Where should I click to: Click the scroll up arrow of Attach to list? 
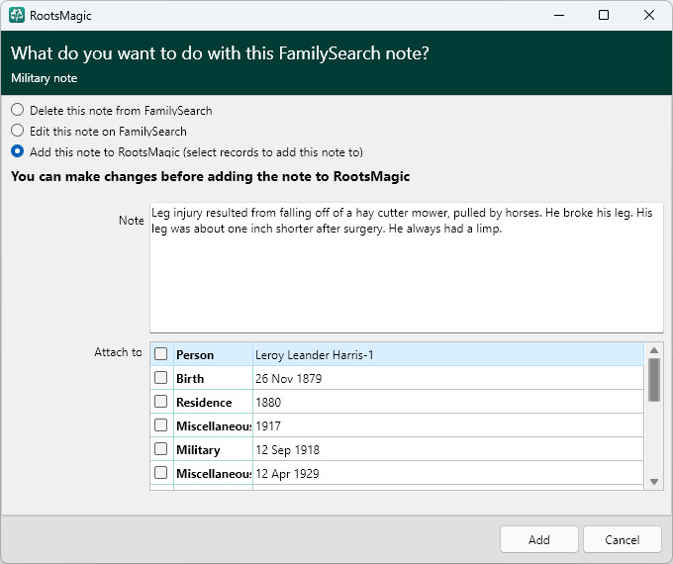(653, 350)
